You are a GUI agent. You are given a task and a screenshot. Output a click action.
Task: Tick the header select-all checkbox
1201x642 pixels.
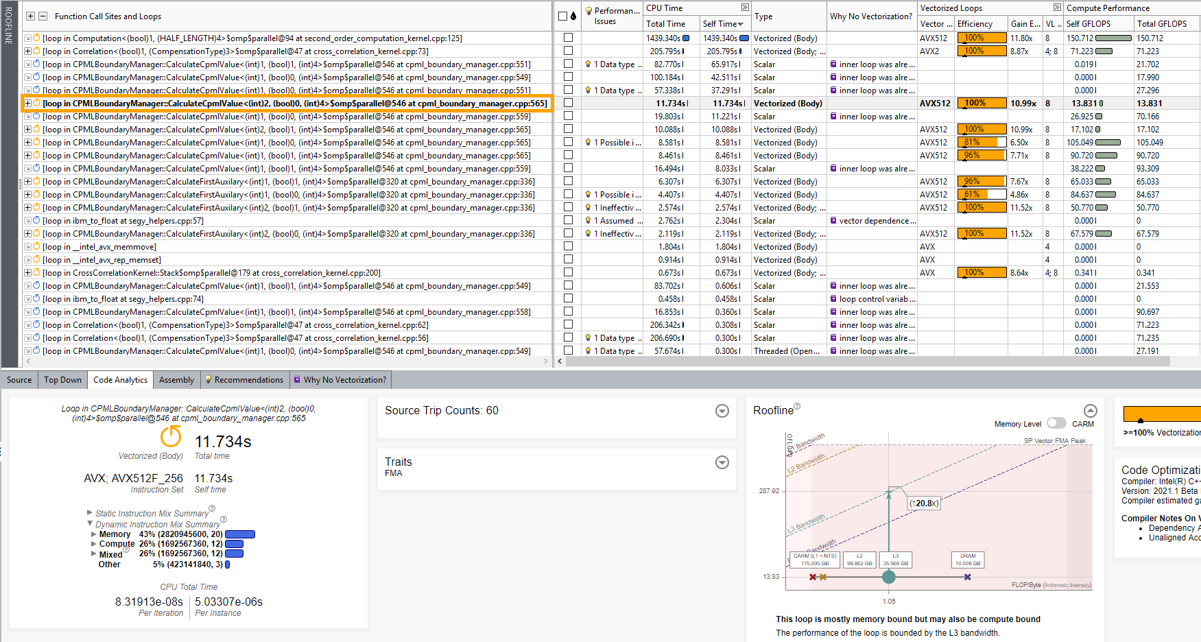(562, 16)
